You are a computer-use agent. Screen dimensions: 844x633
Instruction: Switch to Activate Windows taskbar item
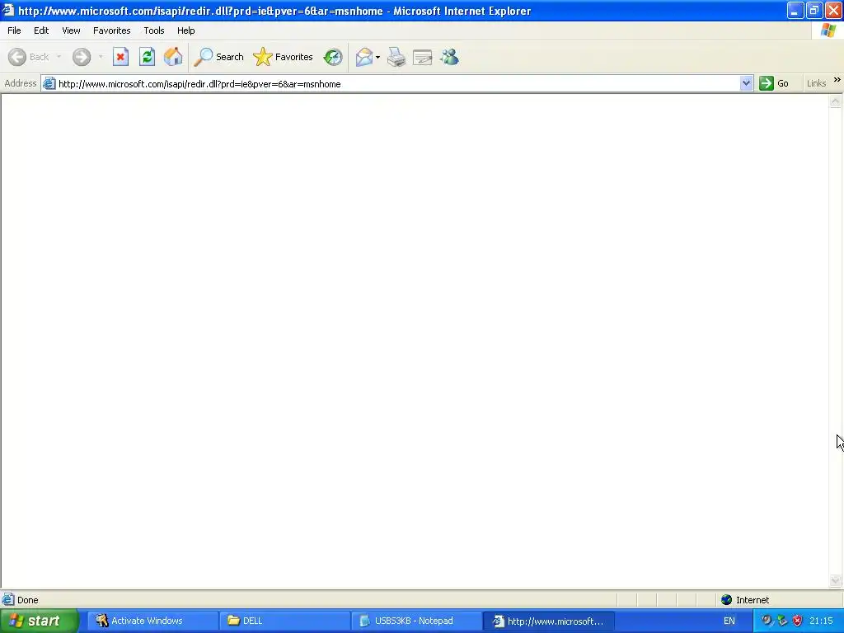152,621
